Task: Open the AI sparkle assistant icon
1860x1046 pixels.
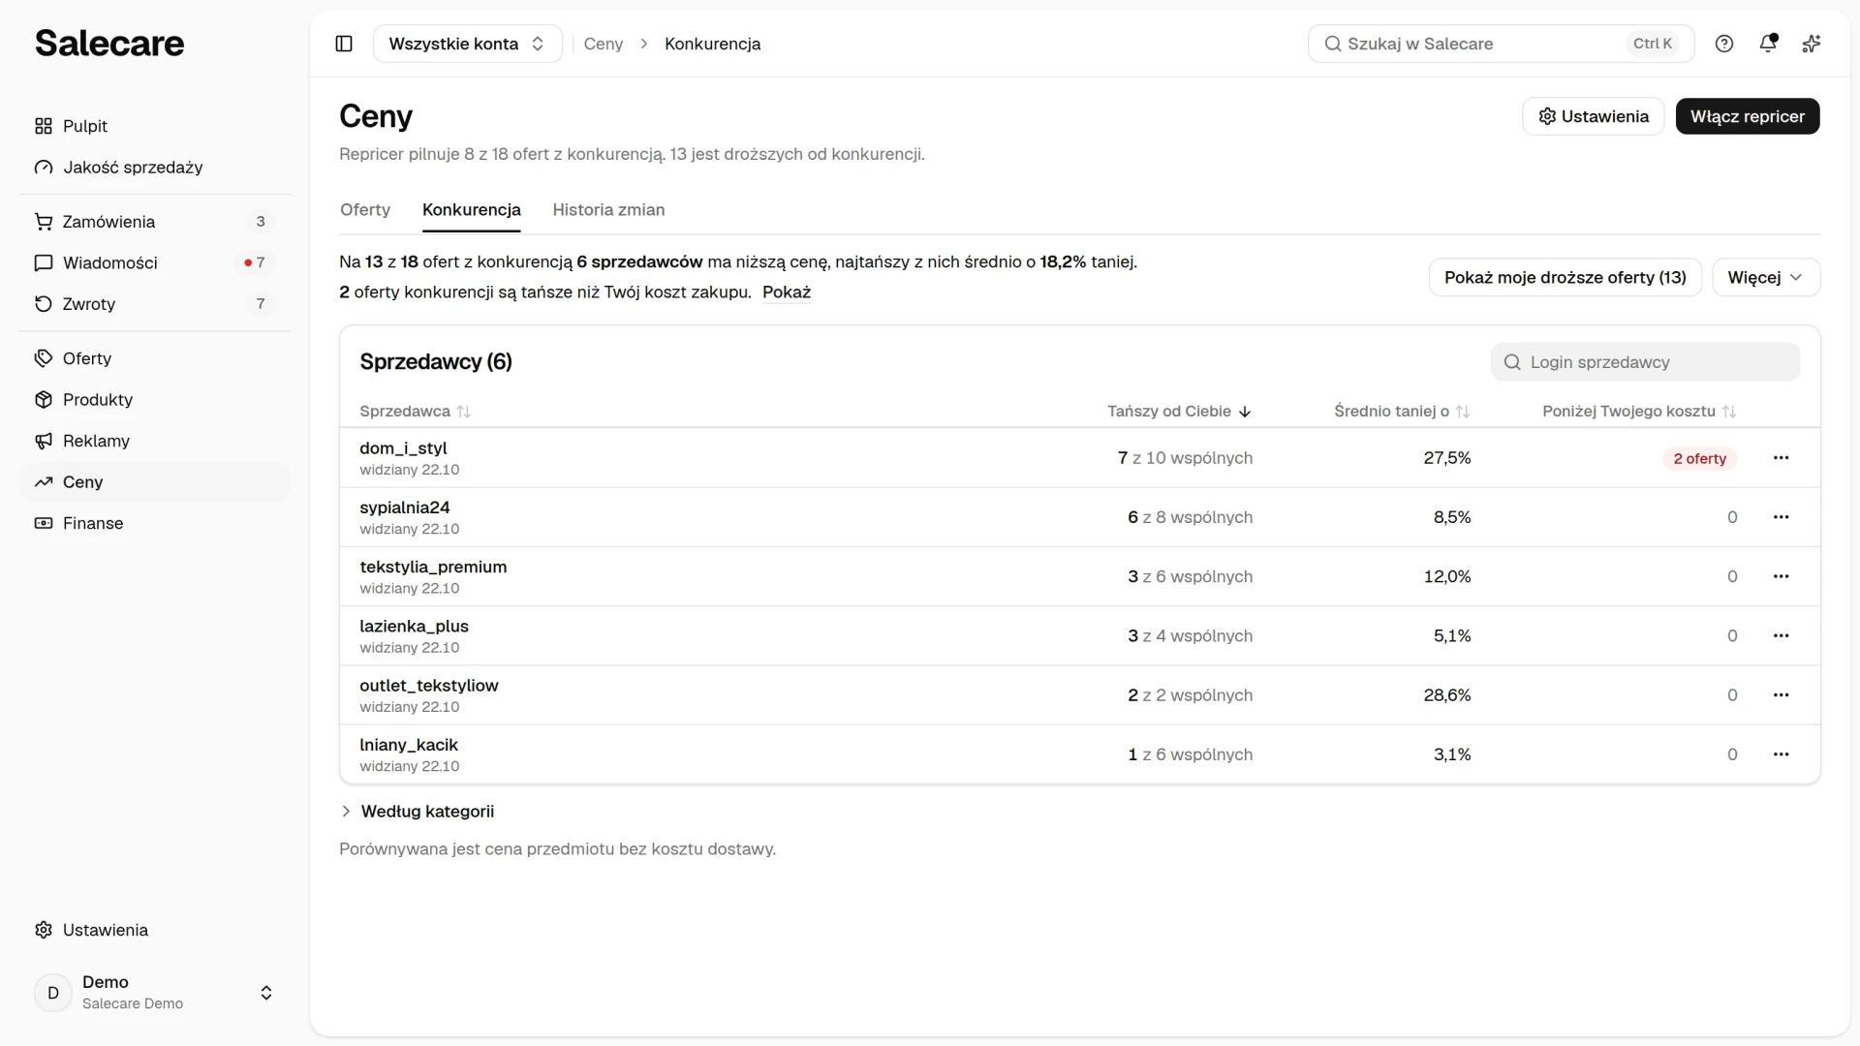Action: tap(1812, 44)
